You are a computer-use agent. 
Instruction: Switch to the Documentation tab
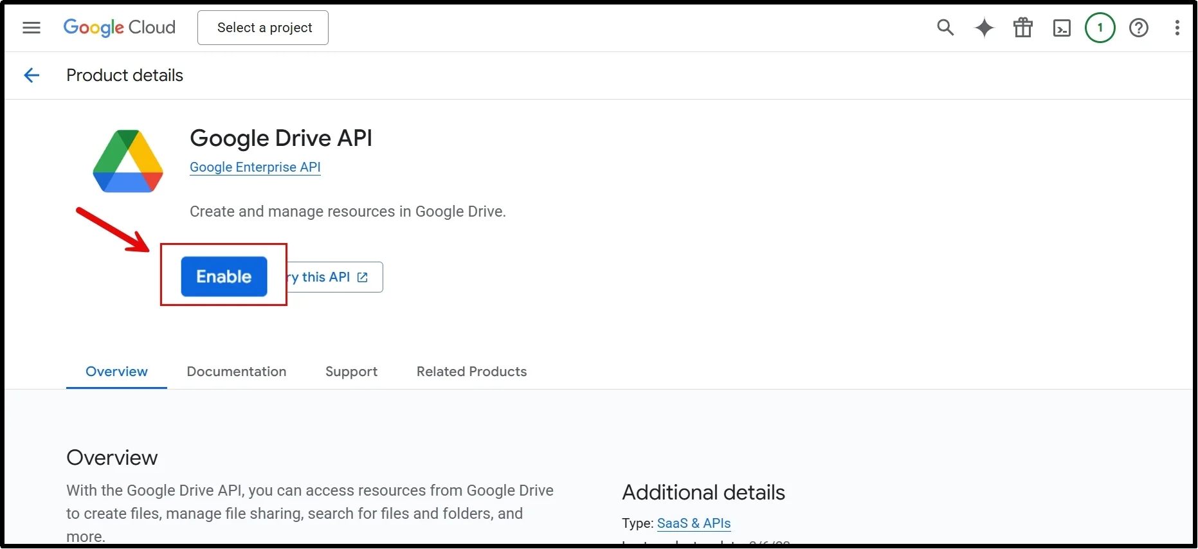pyautogui.click(x=237, y=372)
